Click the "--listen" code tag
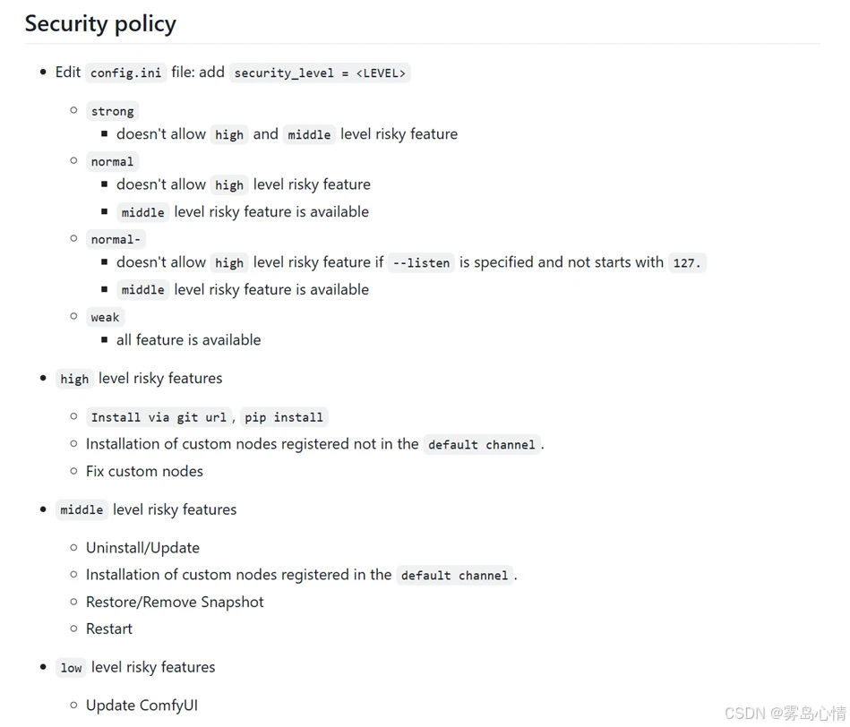The image size is (850, 727). pos(421,262)
